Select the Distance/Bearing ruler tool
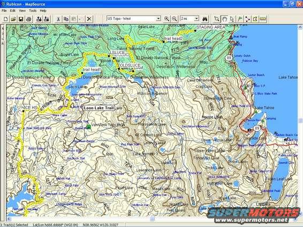 pyautogui.click(x=263, y=19)
